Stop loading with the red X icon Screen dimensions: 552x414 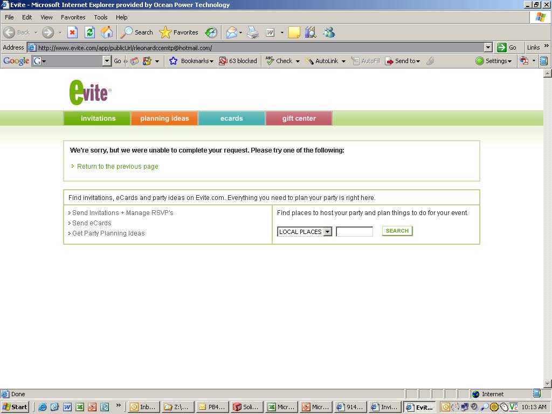coord(72,32)
